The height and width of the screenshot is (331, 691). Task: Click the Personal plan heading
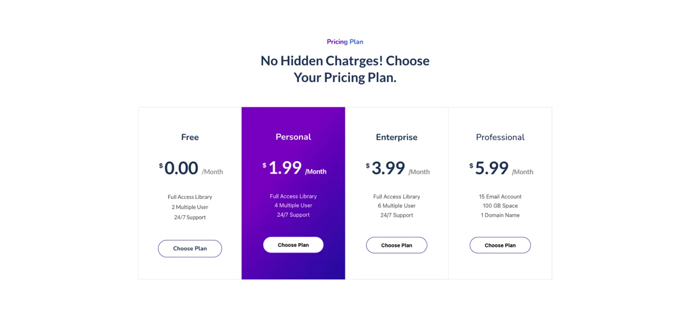pos(293,137)
